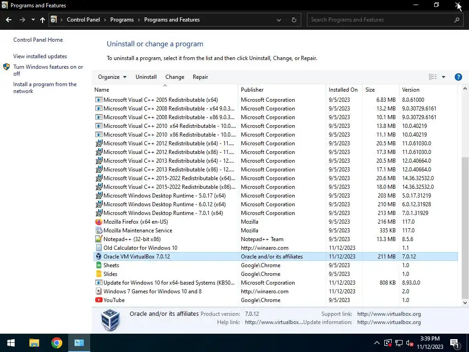469x352 pixels.
Task: Select the Notepad++ icon
Action: pyautogui.click(x=98, y=239)
